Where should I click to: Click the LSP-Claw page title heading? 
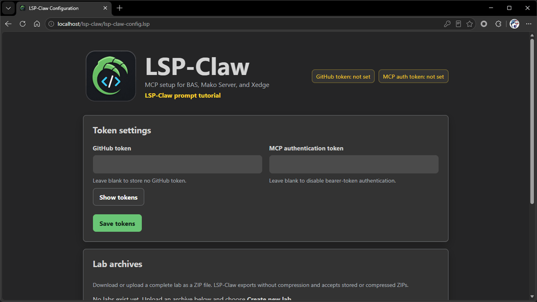[x=197, y=66]
